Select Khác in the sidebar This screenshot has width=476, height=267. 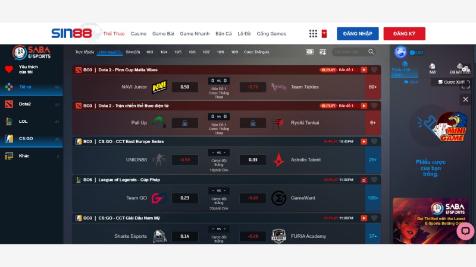pyautogui.click(x=32, y=156)
